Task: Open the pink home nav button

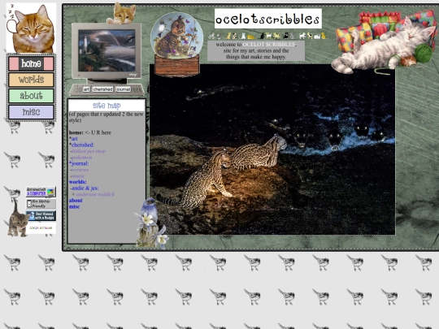Action: pos(31,63)
